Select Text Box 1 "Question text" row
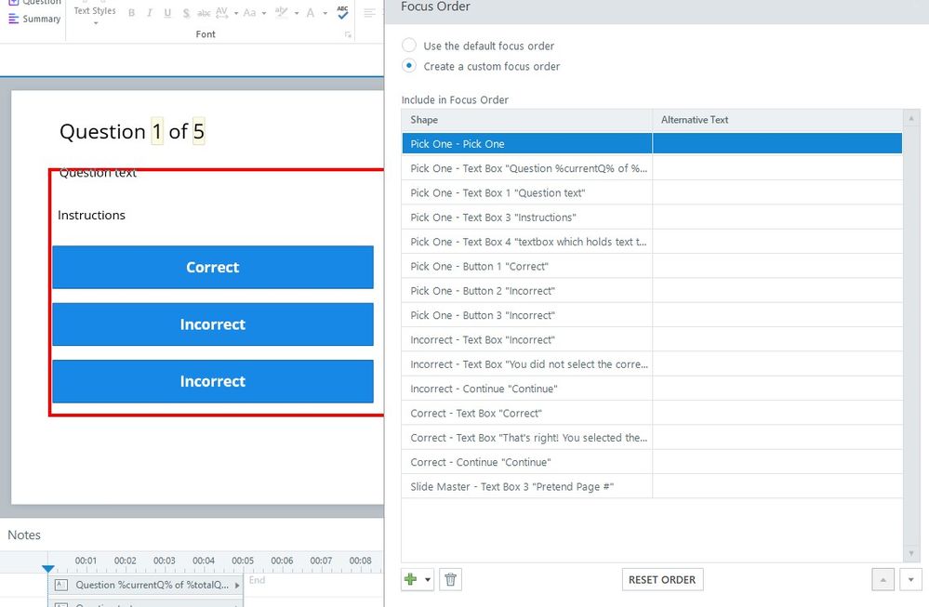This screenshot has height=607, width=929. 652,193
